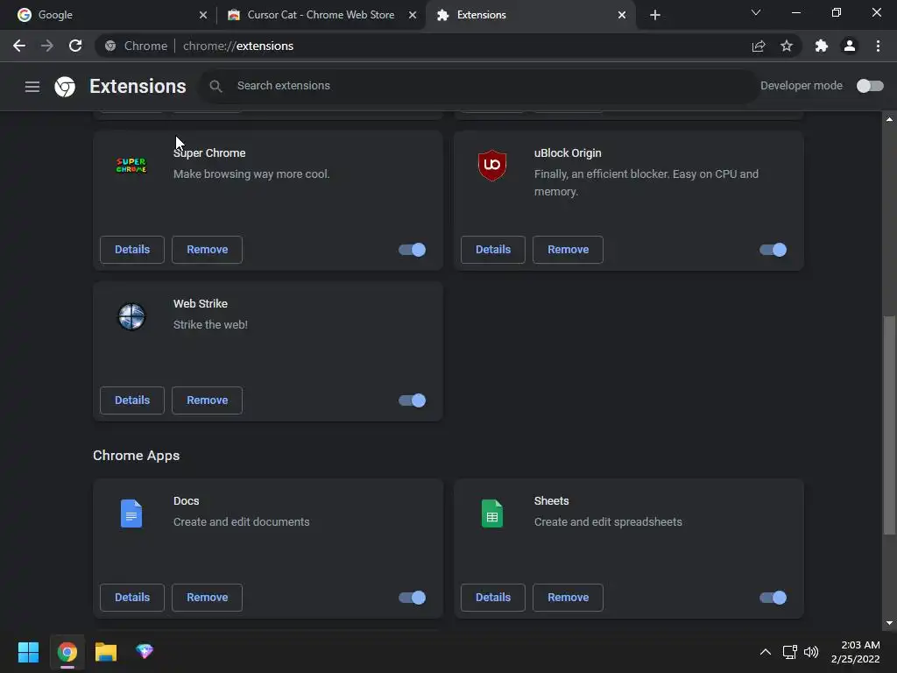
Task: Click the site info icon before 'Chrome' in the address bar
Action: point(110,46)
